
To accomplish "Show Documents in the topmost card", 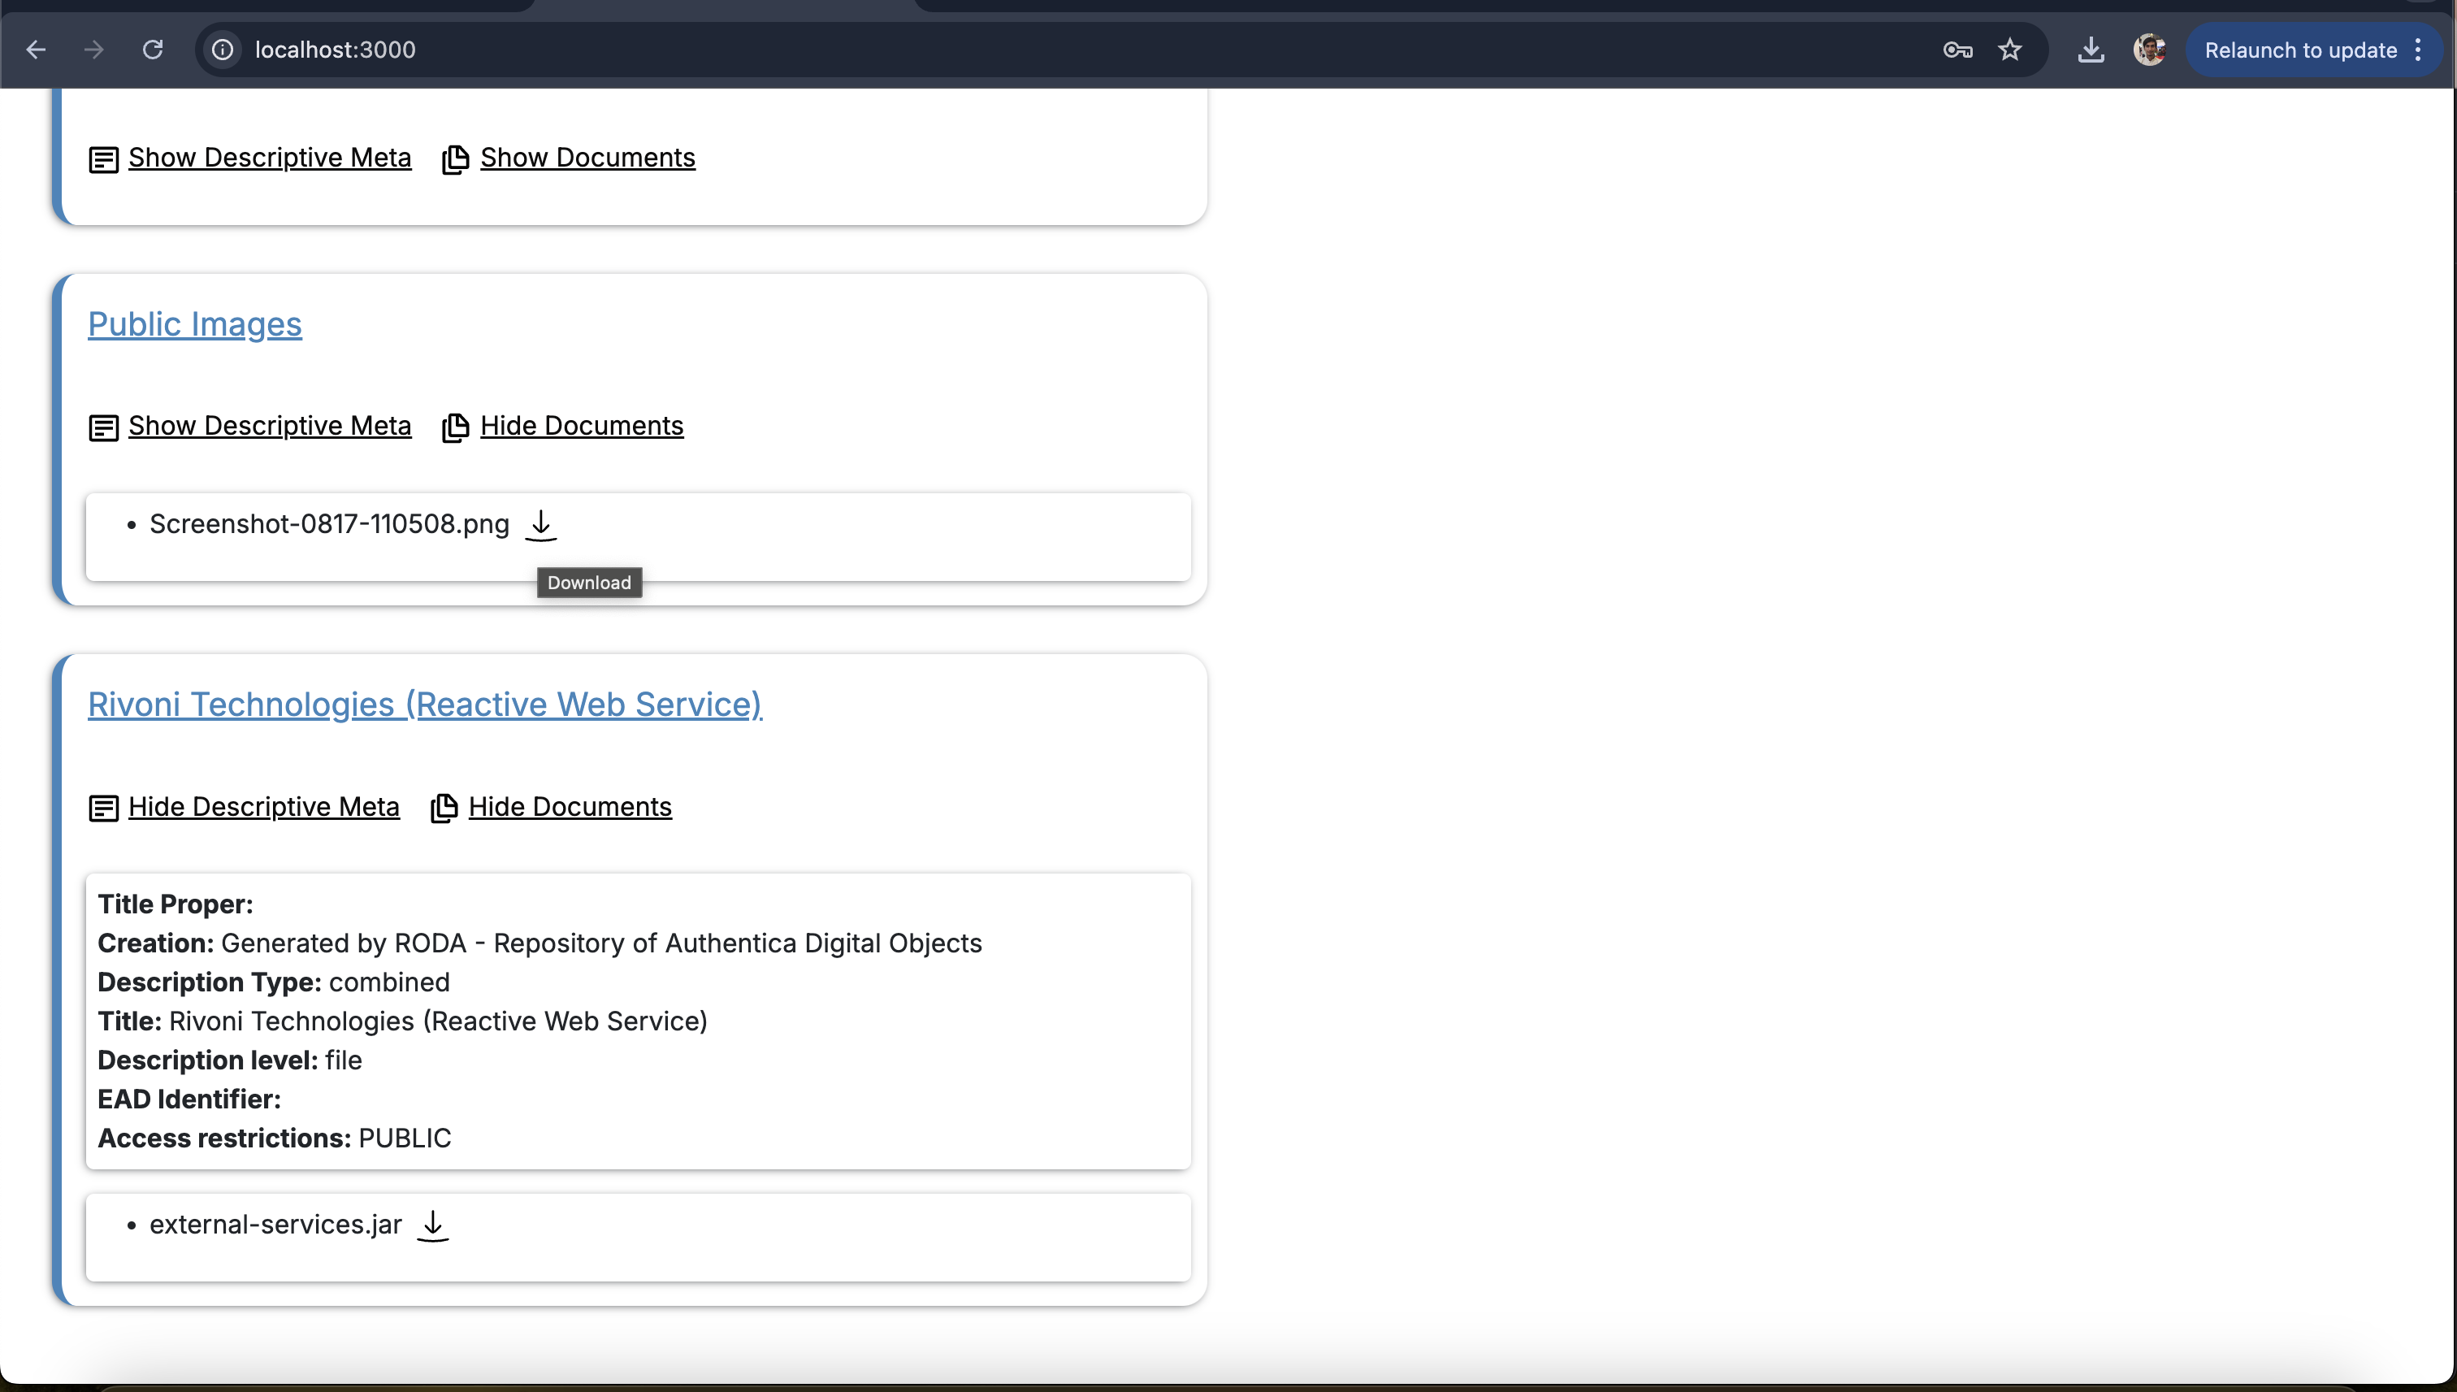I will coord(587,157).
